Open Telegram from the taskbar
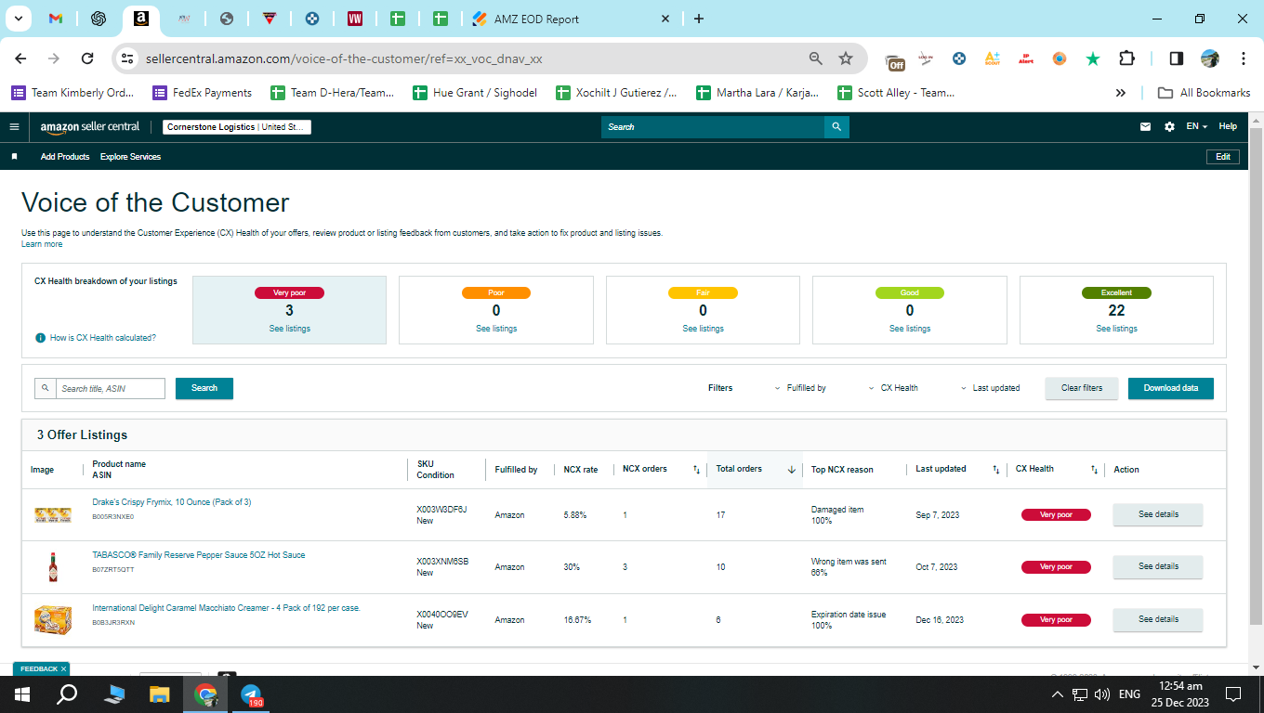The image size is (1264, 713). (x=251, y=694)
